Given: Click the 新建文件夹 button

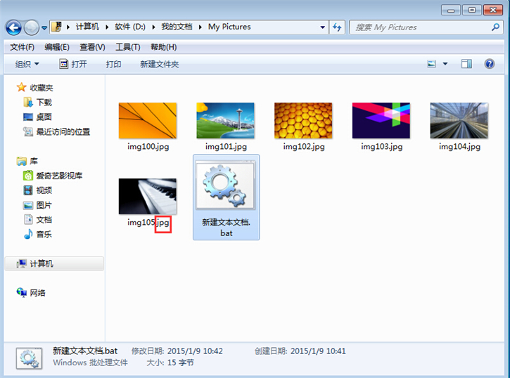Looking at the screenshot, I should [159, 64].
